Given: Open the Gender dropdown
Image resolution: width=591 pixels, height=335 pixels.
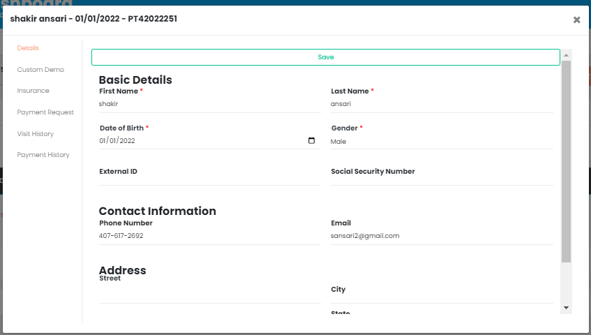Looking at the screenshot, I should coord(441,142).
